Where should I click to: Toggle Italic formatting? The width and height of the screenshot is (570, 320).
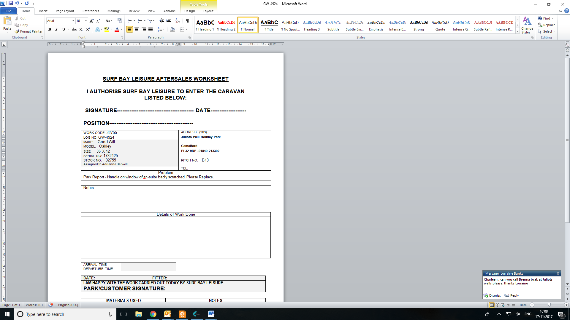[x=56, y=29]
